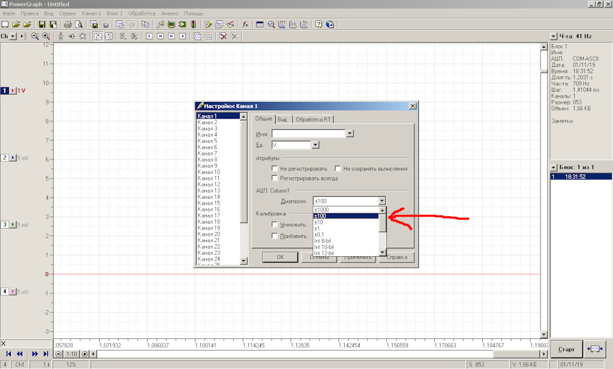Select ±10 in Диапазон list
Screen dimensions: 613x369
tap(319, 222)
